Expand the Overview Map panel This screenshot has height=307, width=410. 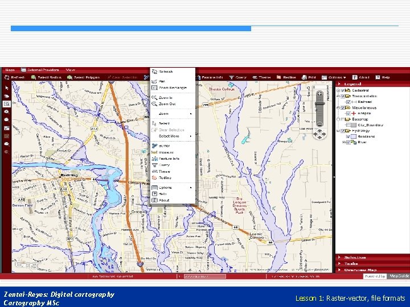[372, 270]
